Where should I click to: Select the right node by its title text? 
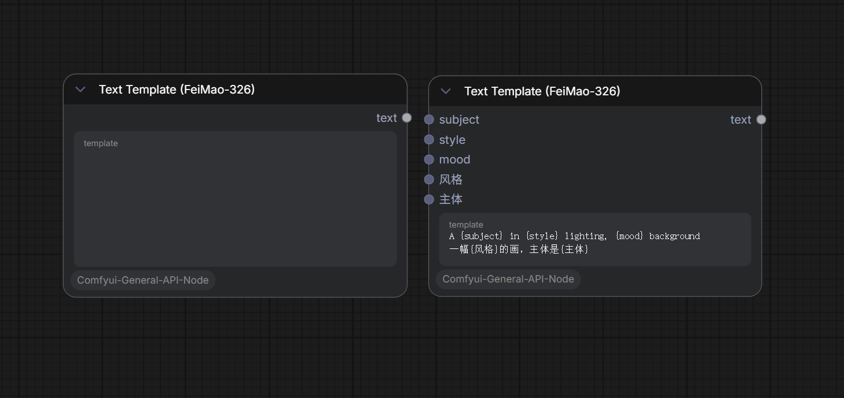pyautogui.click(x=542, y=91)
